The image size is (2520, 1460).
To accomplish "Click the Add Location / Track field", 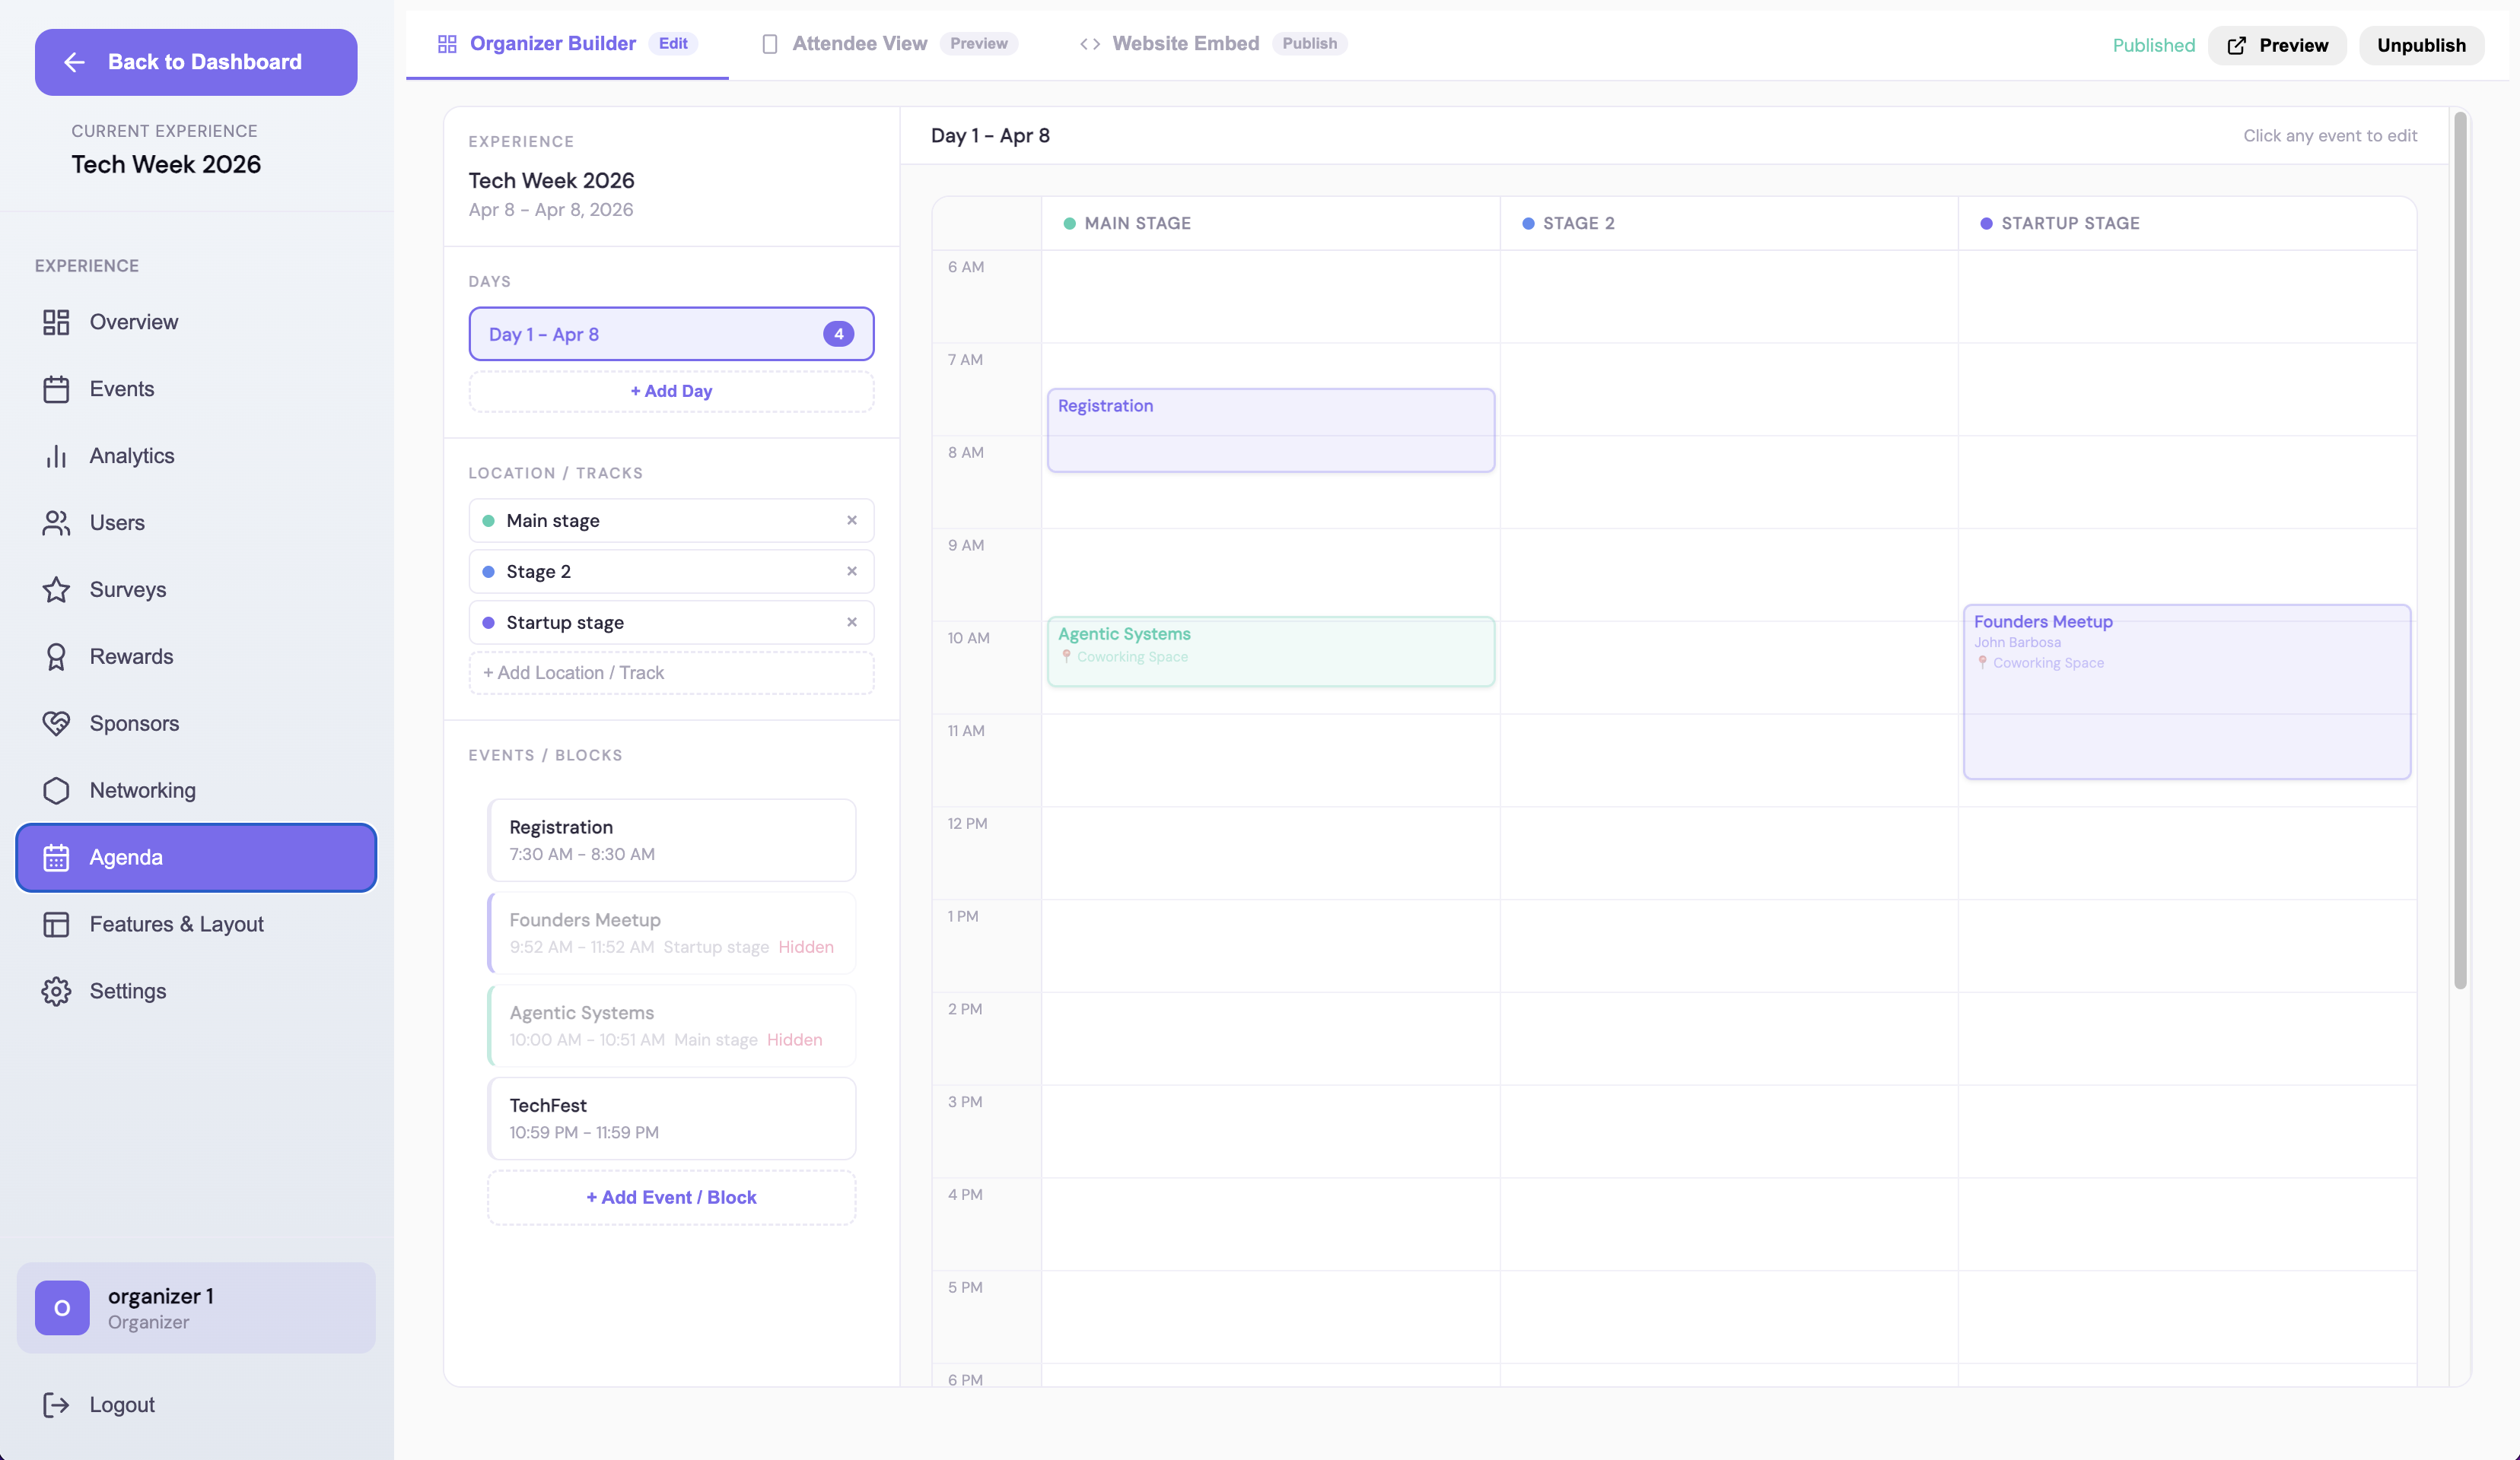I will pyautogui.click(x=671, y=672).
